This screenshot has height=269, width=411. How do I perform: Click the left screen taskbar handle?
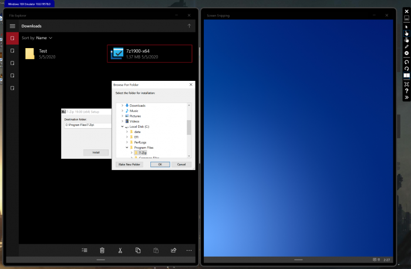(x=100, y=260)
